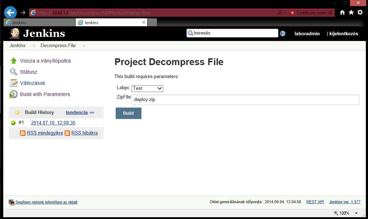Open build 2014.07.10. 12:08:35 link

(53, 123)
